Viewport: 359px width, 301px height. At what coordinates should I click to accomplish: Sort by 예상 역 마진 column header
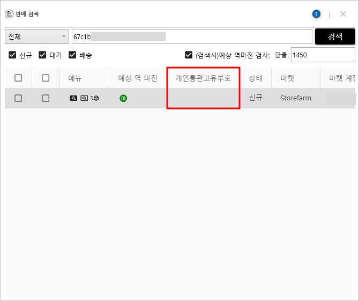138,78
